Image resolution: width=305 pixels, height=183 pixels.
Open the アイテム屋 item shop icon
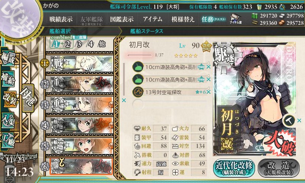coord(236,19)
